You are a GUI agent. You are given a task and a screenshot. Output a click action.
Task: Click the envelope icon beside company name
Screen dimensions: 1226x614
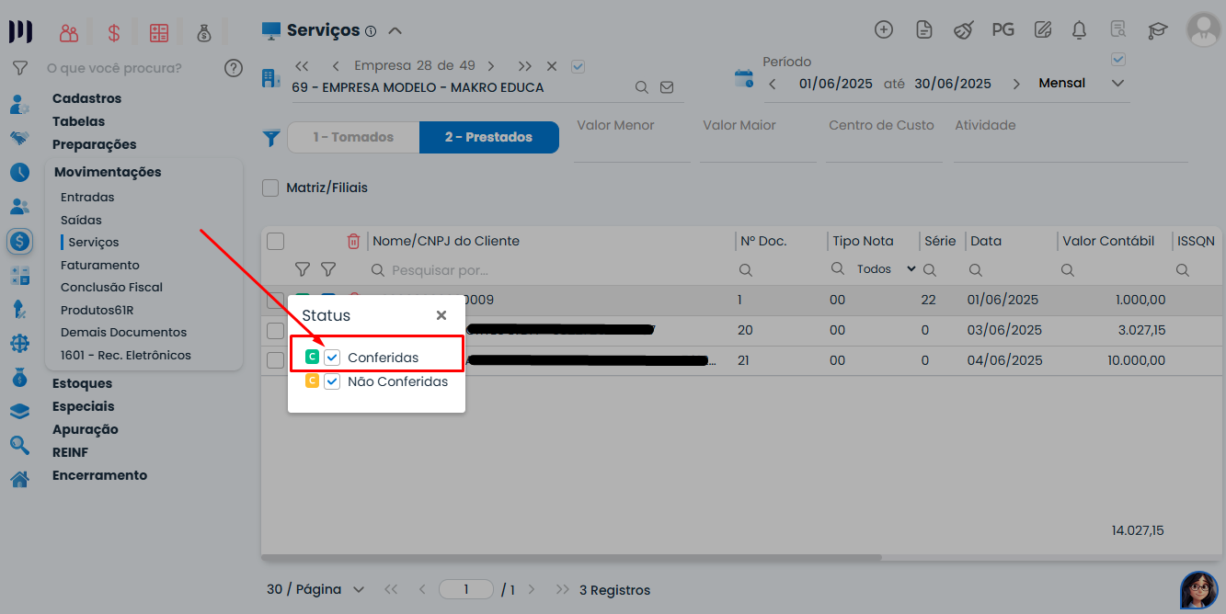click(x=667, y=87)
